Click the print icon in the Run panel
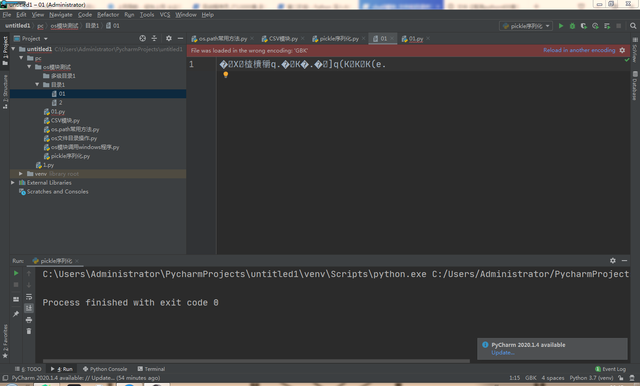The height and width of the screenshot is (386, 640). point(29,320)
